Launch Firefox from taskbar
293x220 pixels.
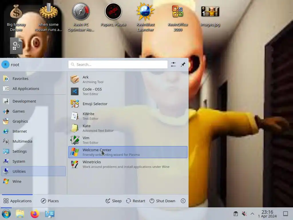35,214
